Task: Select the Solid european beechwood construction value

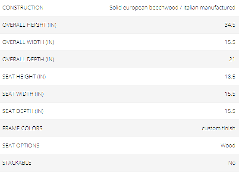Action: click(173, 8)
